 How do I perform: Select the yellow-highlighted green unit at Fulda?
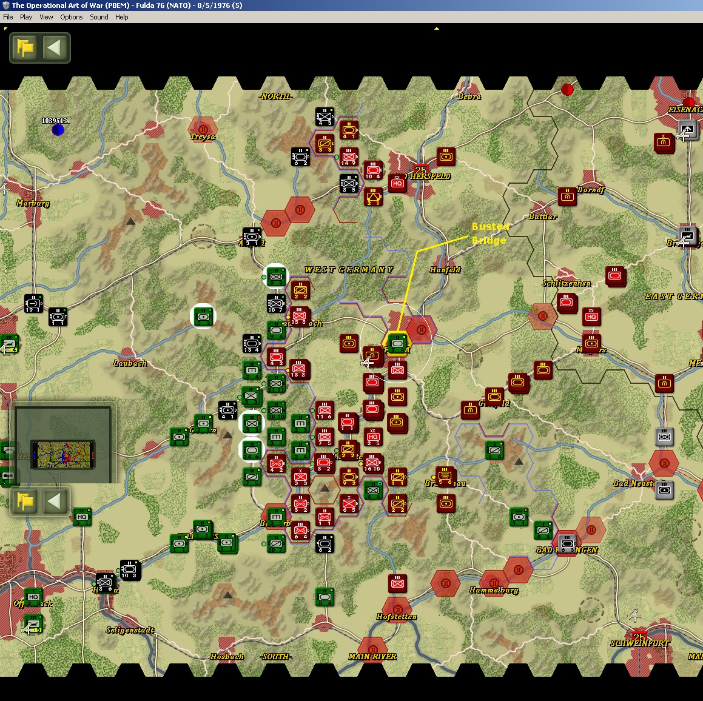click(x=397, y=343)
